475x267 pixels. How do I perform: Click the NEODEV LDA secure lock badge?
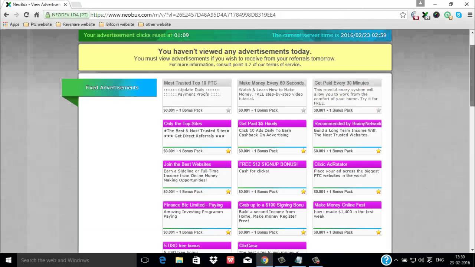pos(66,15)
